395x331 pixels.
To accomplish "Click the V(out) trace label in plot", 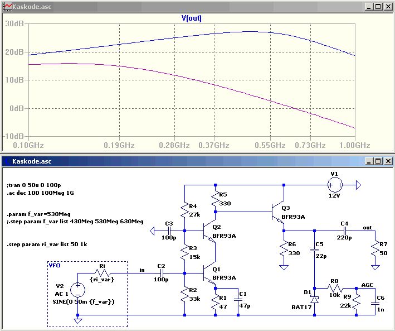I will click(x=192, y=18).
